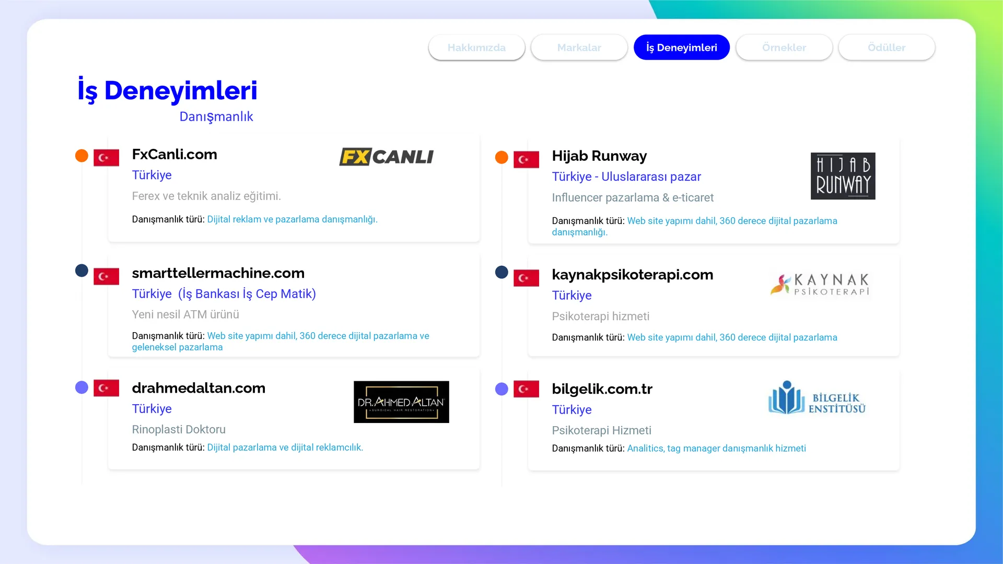Screen dimensions: 1003x564
Task: Click the purple dot for drahmedaltan.com
Action: (x=81, y=387)
